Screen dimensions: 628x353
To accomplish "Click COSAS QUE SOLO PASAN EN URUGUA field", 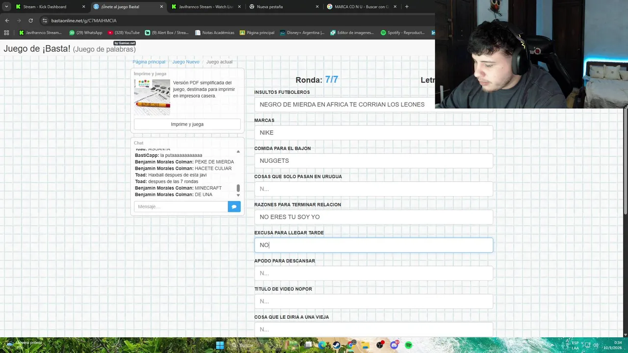I will click(373, 189).
